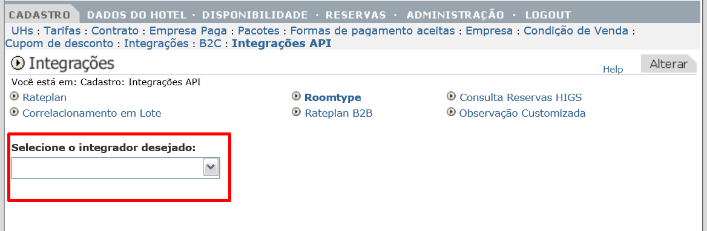Open the Reservas menu

(x=356, y=15)
